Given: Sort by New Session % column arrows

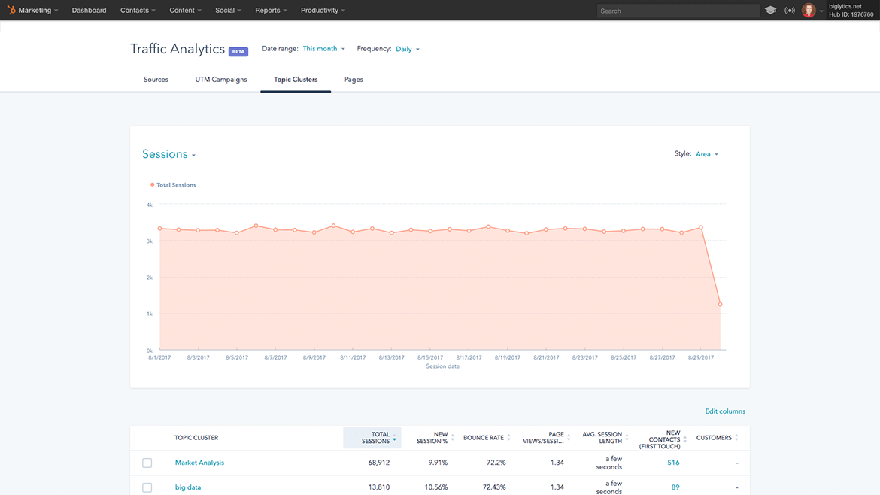Looking at the screenshot, I should click(x=452, y=438).
